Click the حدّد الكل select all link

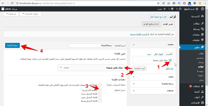[x=170, y=68]
